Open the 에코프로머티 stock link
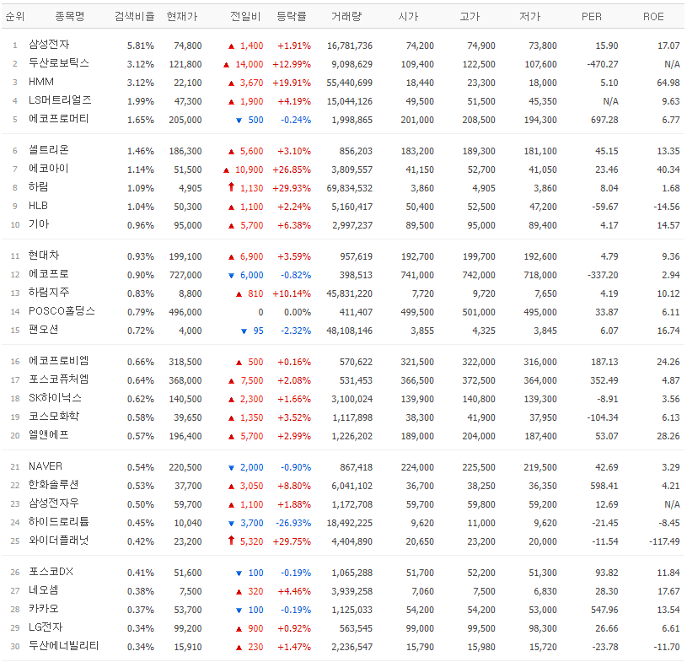This screenshot has height=662, width=687. click(59, 119)
